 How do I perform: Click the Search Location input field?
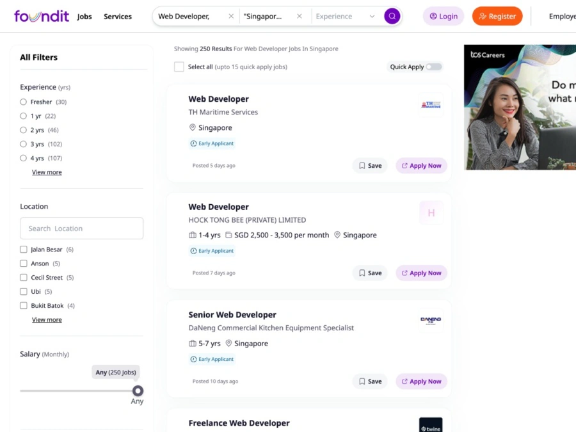(81, 228)
